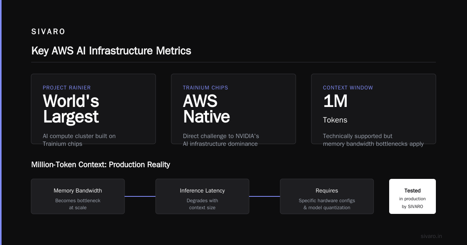Click the 'AWS Native' headline

[206, 109]
